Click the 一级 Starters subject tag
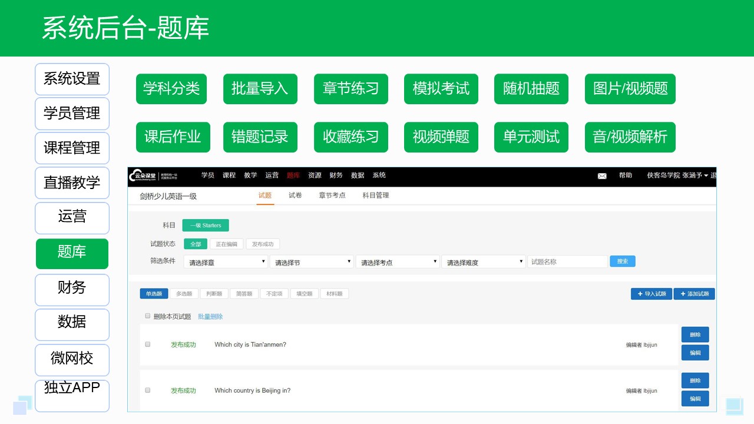 pos(206,225)
